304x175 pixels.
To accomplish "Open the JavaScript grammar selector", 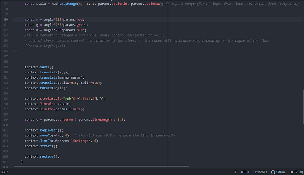I will click(x=260, y=172).
